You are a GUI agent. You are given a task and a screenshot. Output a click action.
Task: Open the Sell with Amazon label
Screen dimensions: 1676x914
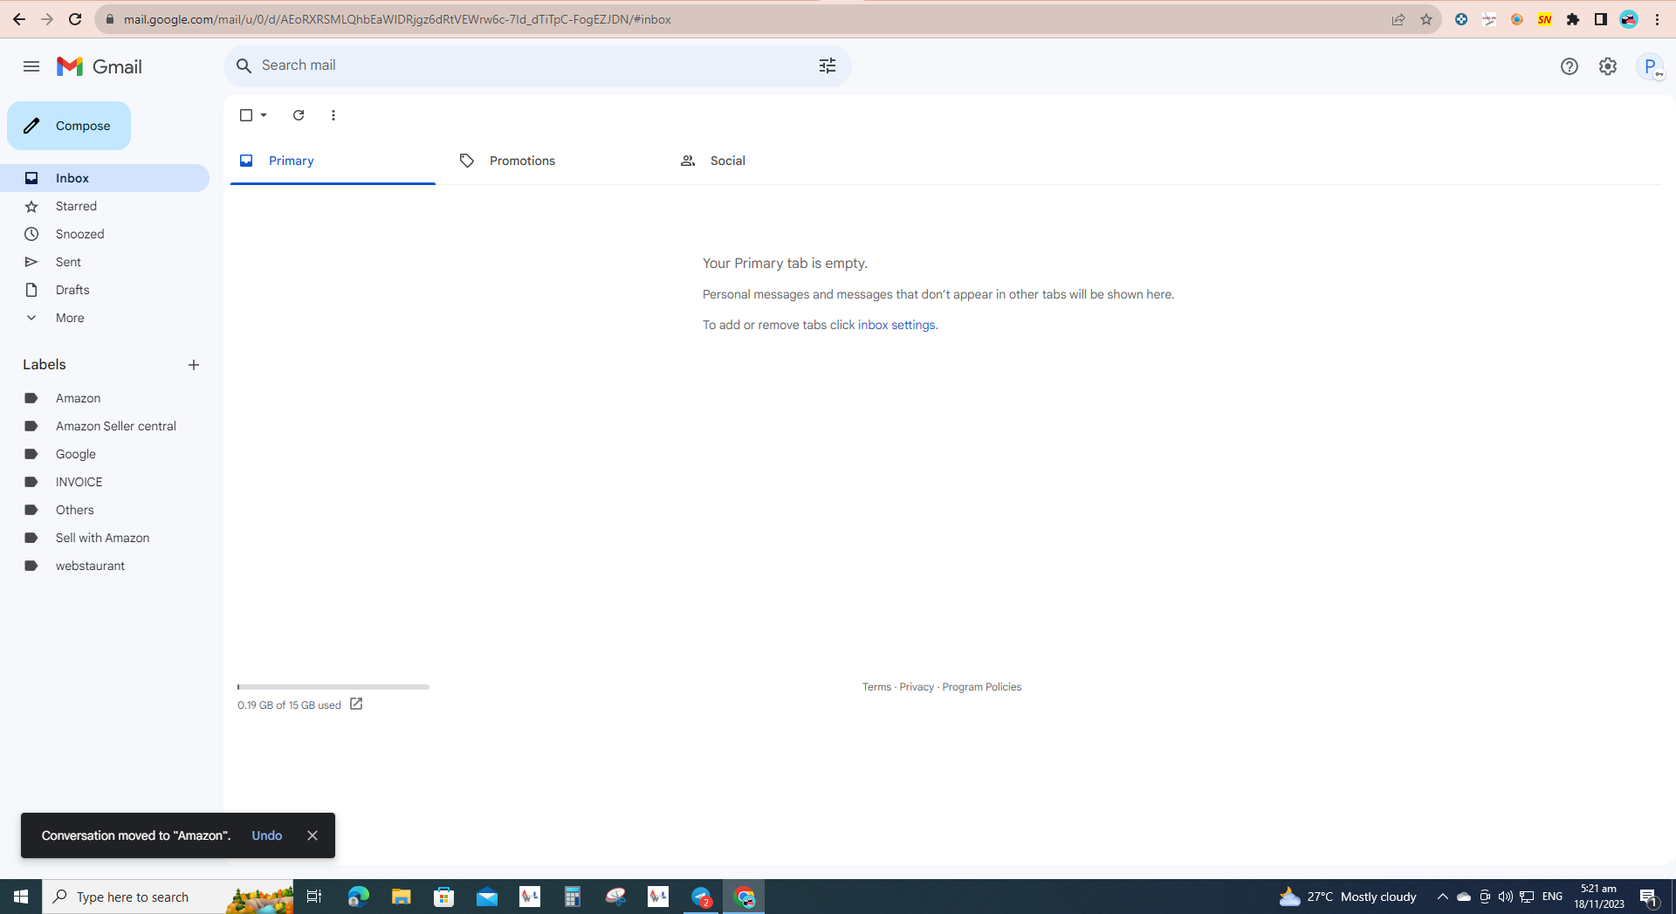(105, 538)
